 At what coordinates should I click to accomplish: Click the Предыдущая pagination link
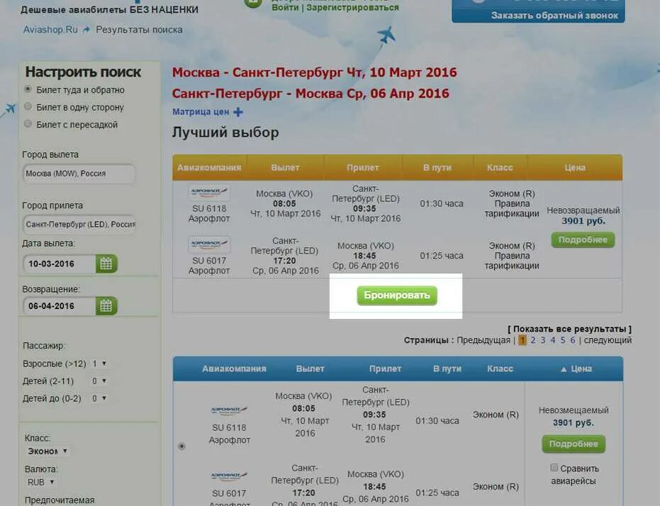tap(483, 340)
